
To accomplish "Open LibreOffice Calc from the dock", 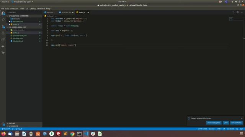I will (x=100, y=134).
